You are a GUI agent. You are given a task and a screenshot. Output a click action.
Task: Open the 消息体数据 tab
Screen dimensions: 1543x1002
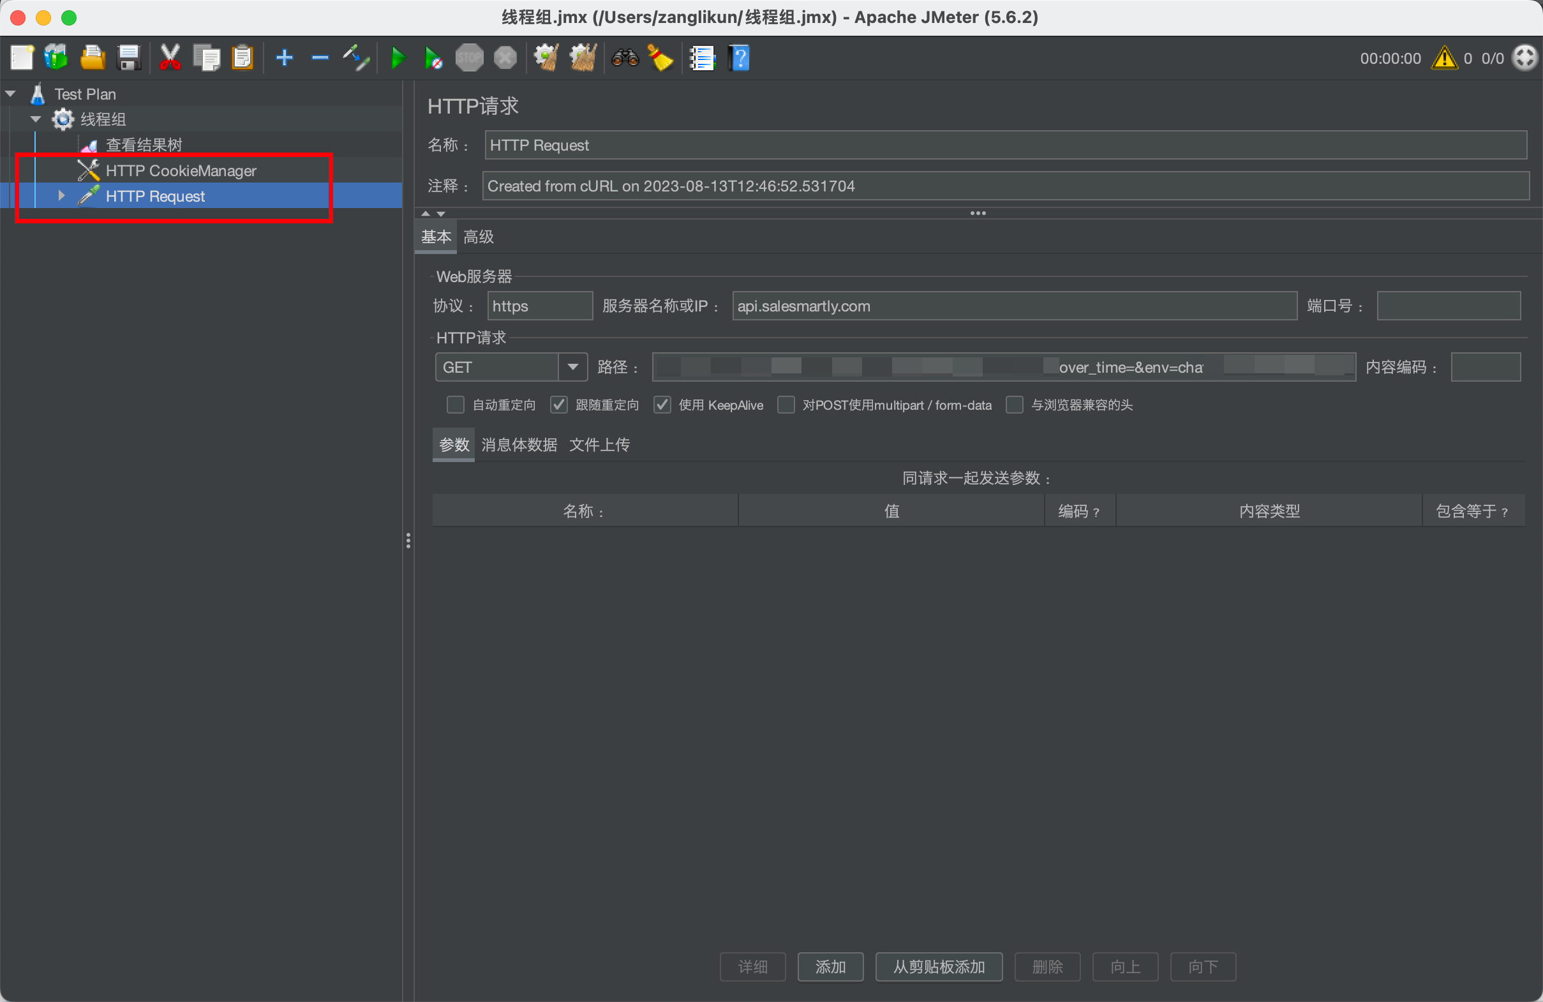[519, 445]
